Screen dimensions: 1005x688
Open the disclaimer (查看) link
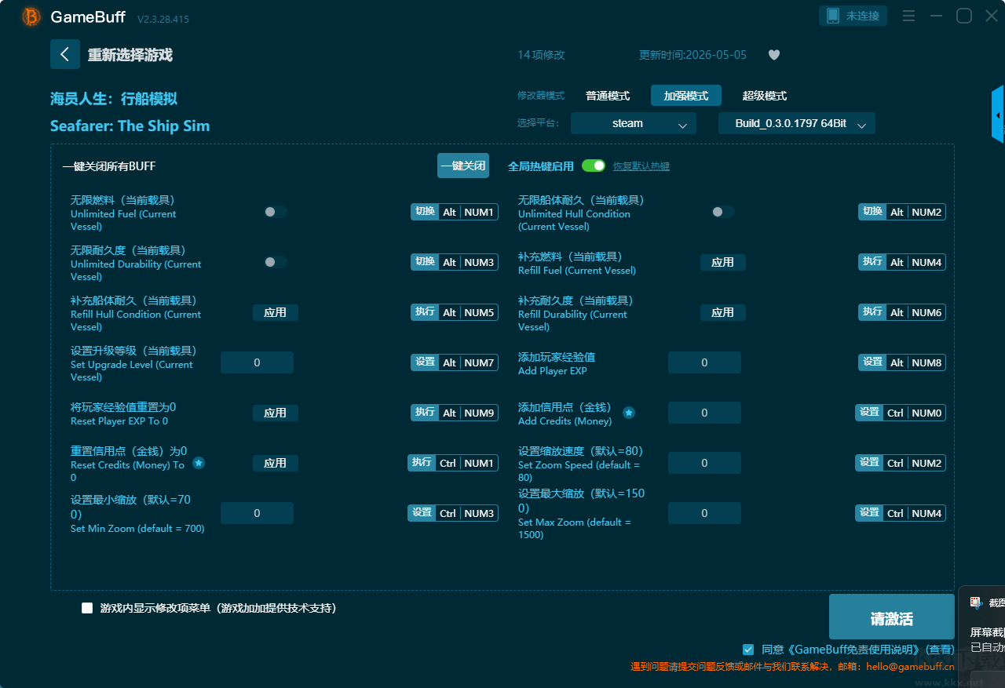click(940, 650)
